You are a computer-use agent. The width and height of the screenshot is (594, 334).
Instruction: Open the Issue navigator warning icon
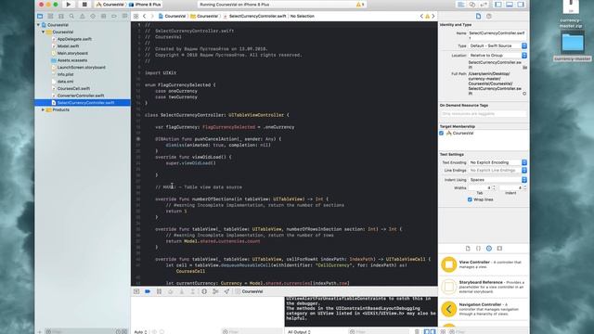[83, 17]
